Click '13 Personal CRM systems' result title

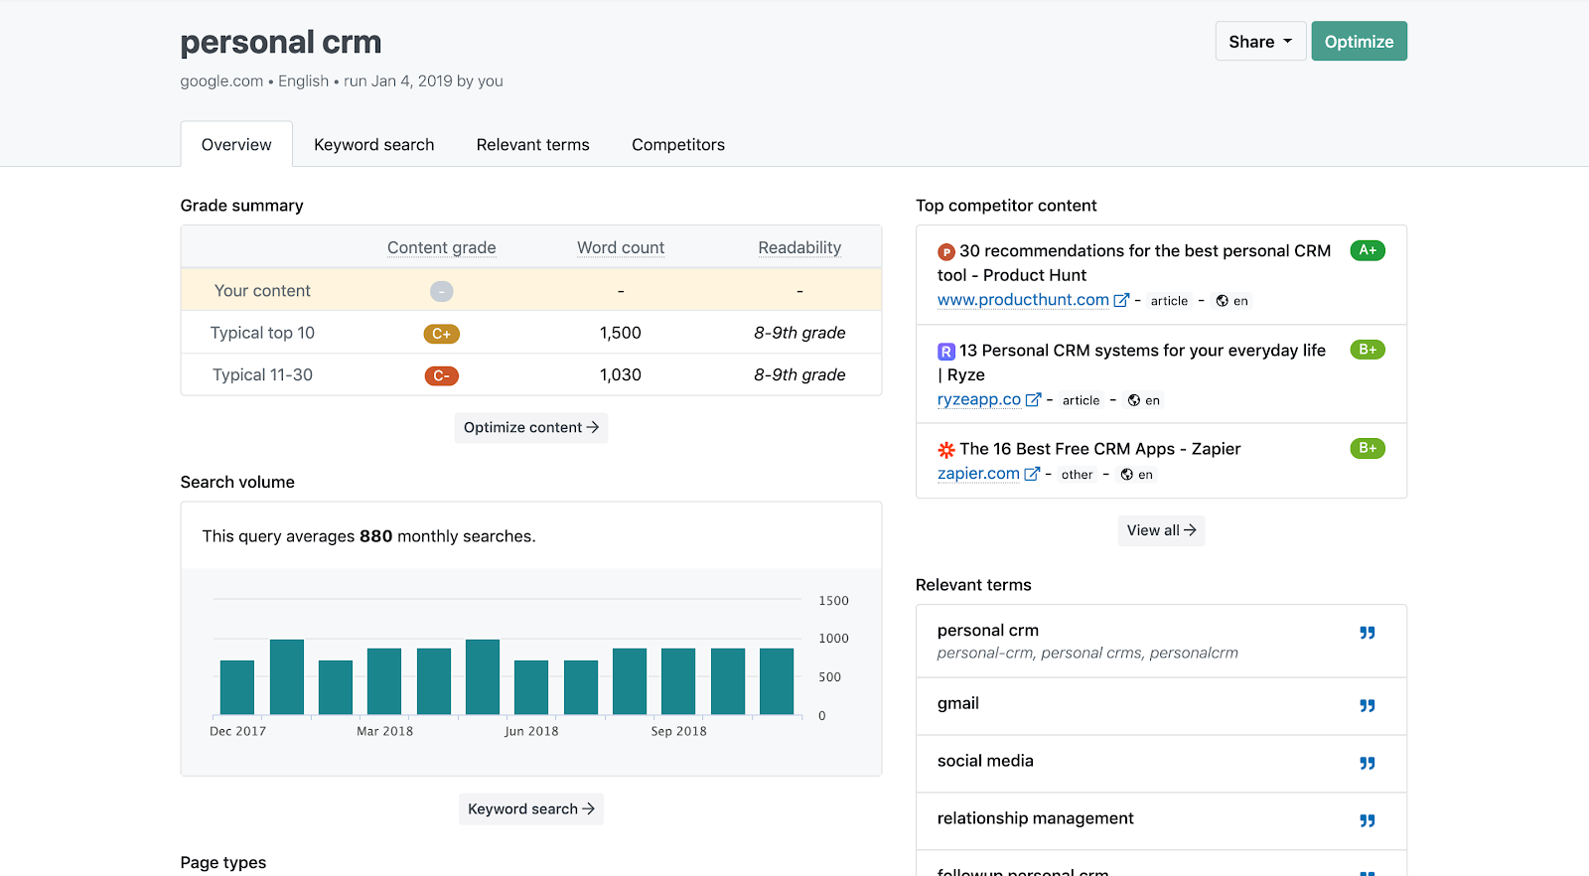coord(1132,363)
